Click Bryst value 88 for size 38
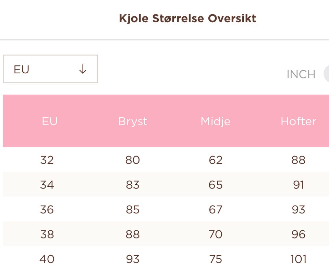This screenshot has height=270, width=329. 133,234
